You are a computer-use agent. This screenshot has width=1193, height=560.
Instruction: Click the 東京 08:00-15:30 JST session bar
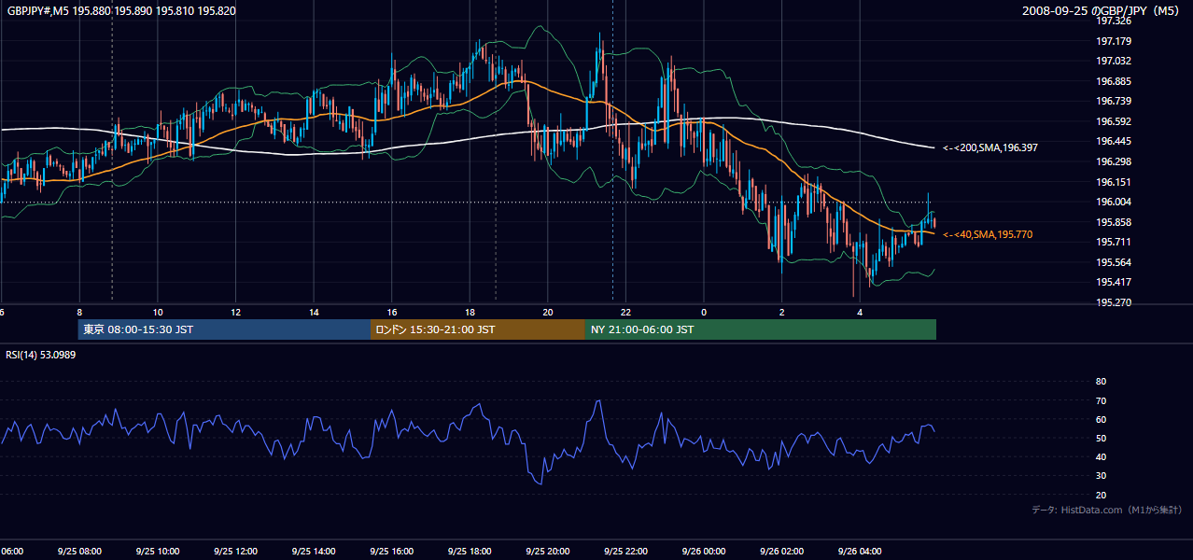point(224,329)
